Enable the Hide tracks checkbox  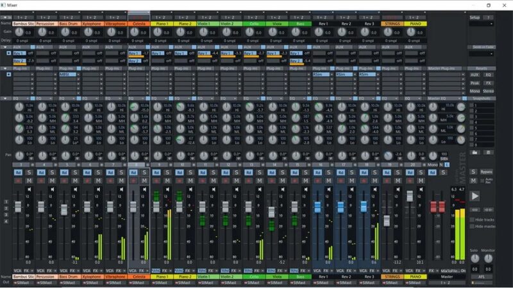coord(472,220)
